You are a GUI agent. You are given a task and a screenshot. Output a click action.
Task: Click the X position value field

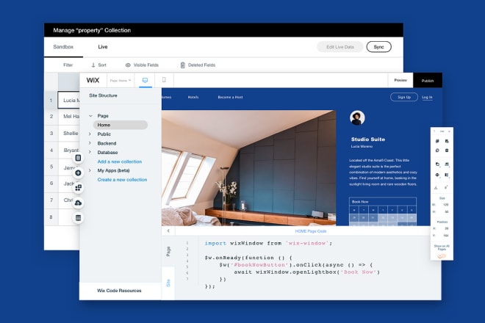pos(446,228)
